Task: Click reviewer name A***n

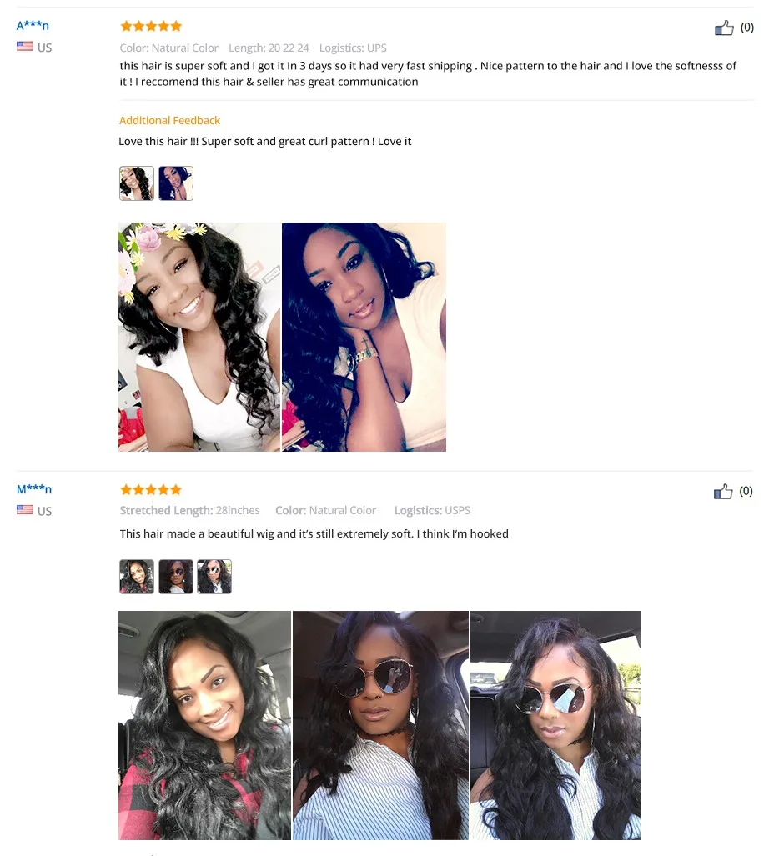Action: tap(33, 26)
